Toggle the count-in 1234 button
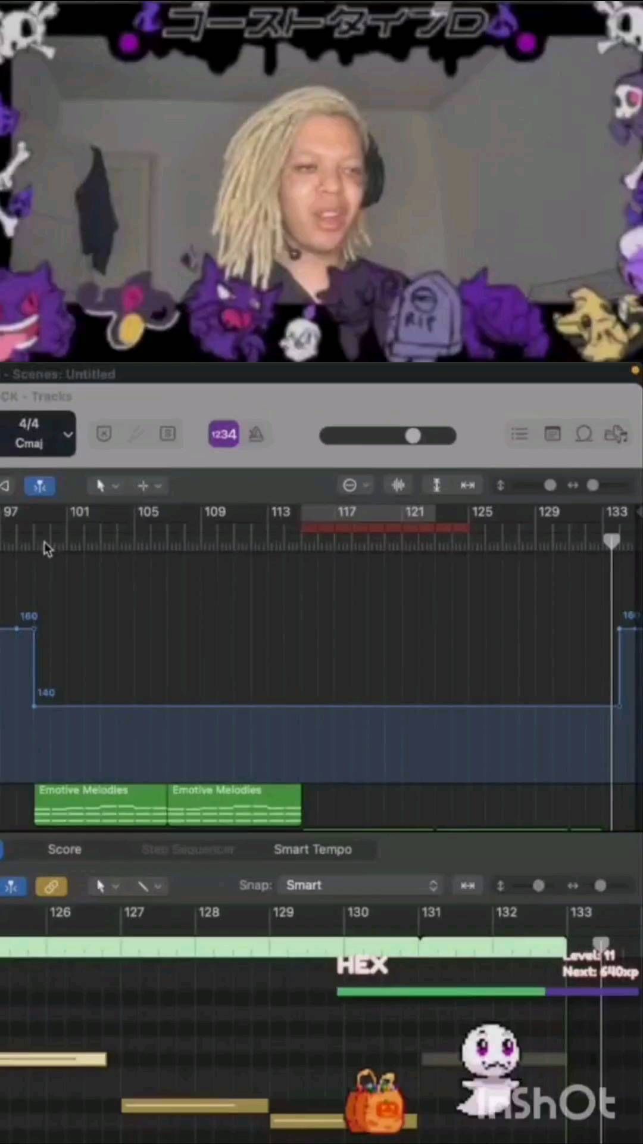643x1144 pixels. (223, 434)
